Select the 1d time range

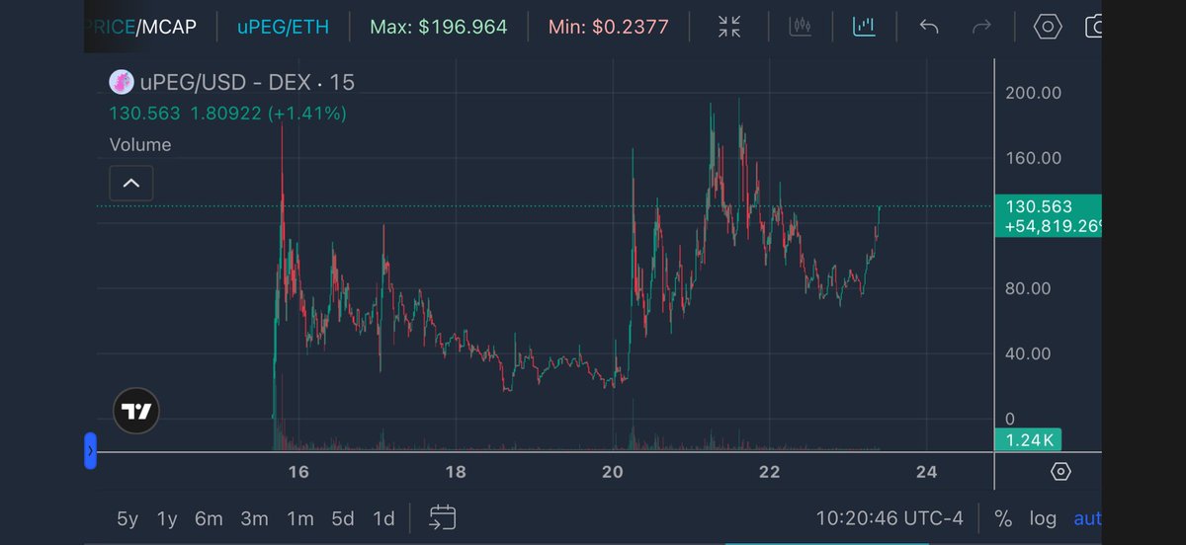pos(383,518)
